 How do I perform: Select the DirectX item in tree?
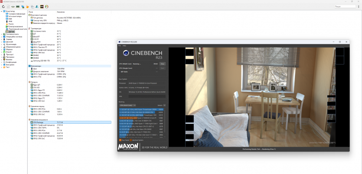point(9,52)
